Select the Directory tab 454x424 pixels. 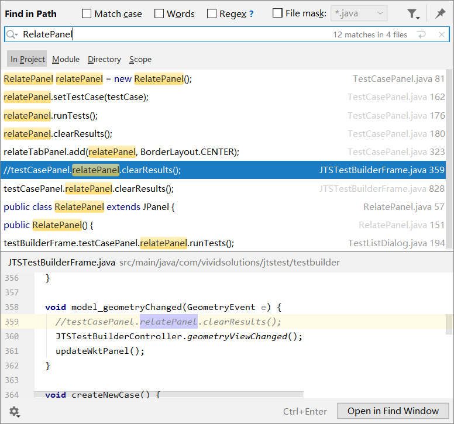pos(104,59)
